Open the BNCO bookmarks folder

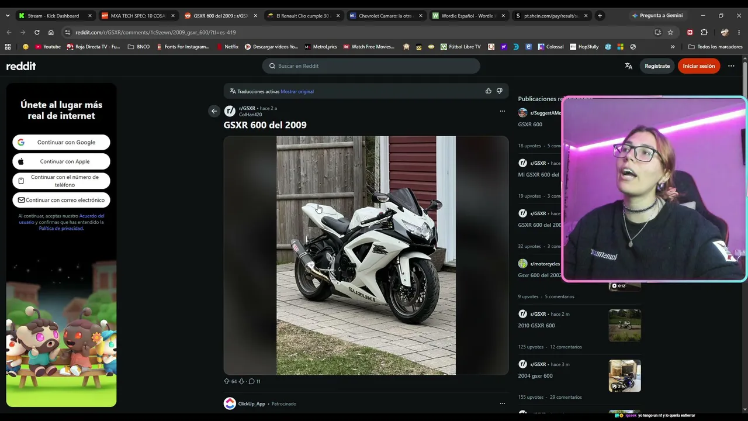pyautogui.click(x=138, y=47)
